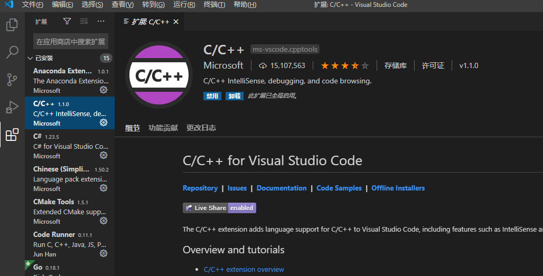Open the 文件(F) menu
543x276 pixels.
33,5
